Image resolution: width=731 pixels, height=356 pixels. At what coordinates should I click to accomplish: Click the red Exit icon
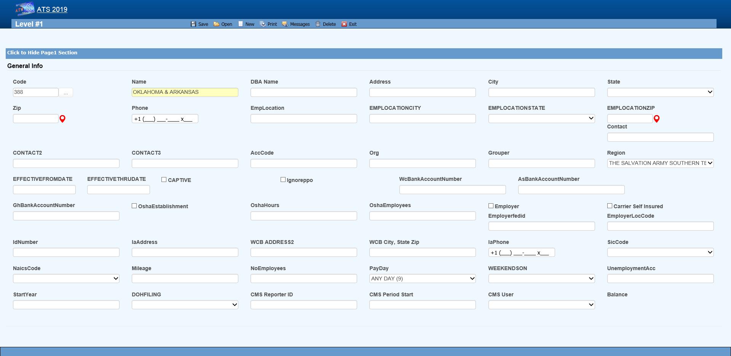tap(344, 24)
